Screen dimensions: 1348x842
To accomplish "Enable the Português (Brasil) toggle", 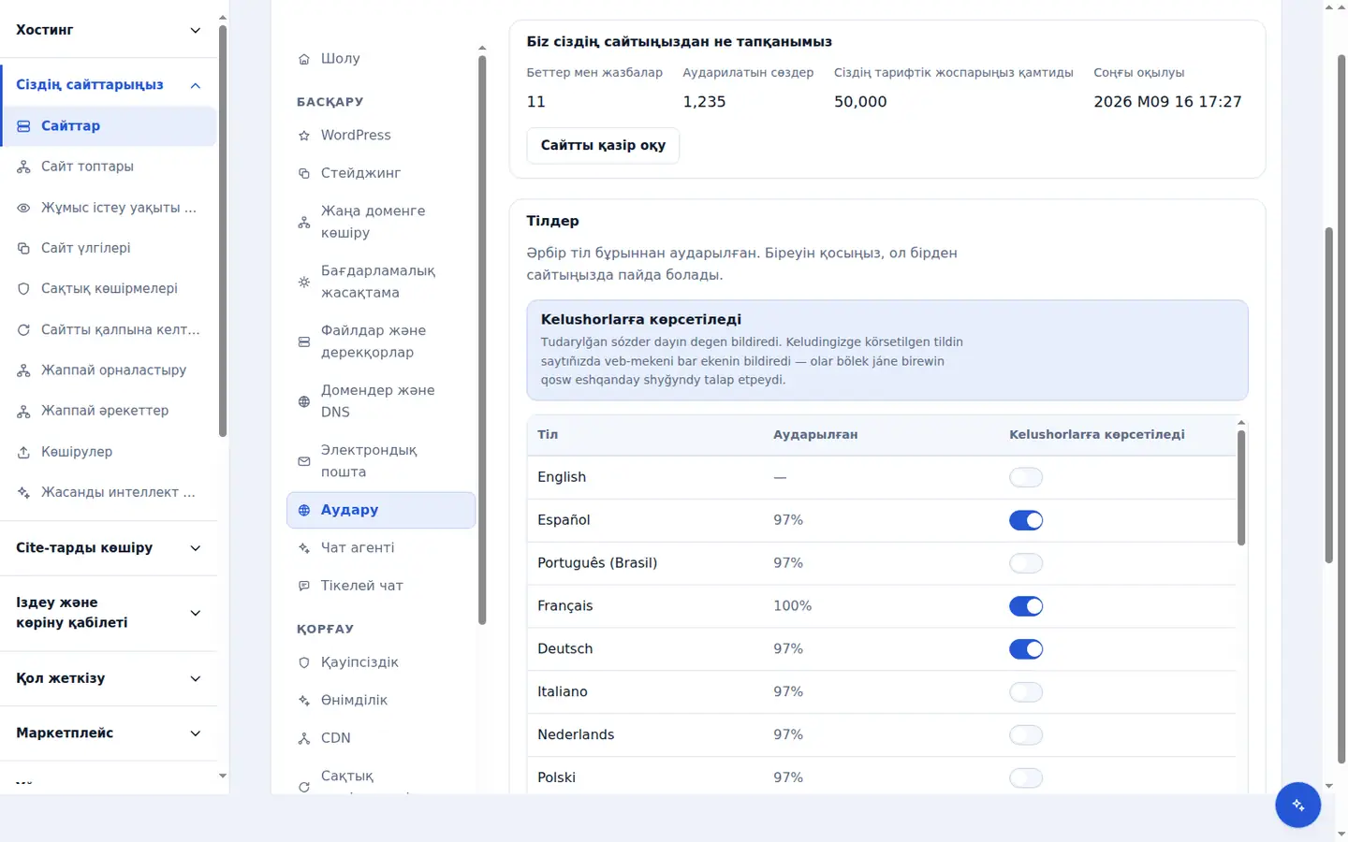I will pyautogui.click(x=1026, y=563).
